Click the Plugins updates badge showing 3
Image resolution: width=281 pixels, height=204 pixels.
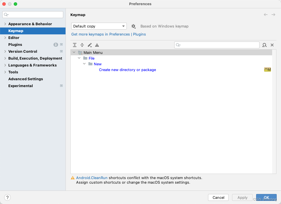[x=56, y=45]
